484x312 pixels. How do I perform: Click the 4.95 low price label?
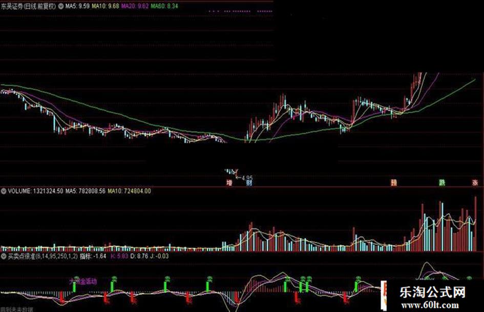247,178
